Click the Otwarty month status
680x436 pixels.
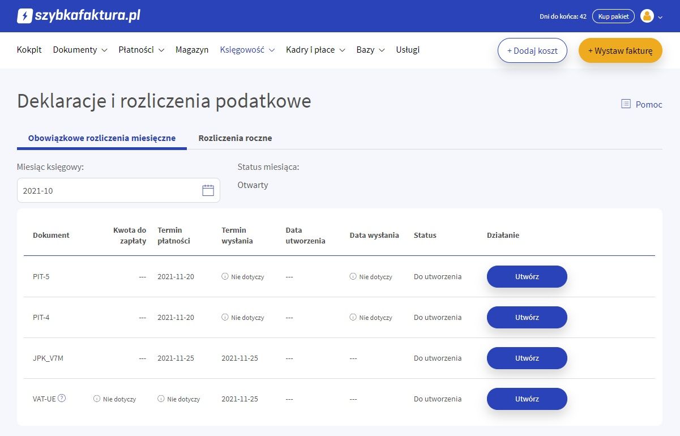click(x=253, y=185)
